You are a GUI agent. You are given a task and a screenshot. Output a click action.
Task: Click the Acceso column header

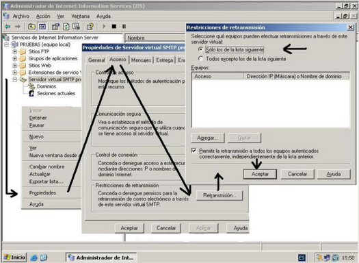217,76
